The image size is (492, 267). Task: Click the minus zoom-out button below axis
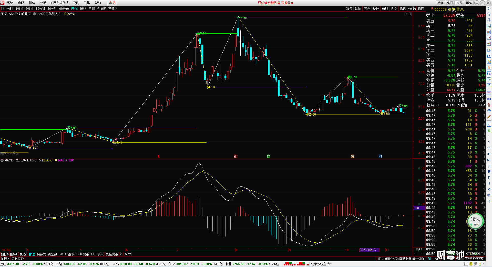(x=422, y=254)
